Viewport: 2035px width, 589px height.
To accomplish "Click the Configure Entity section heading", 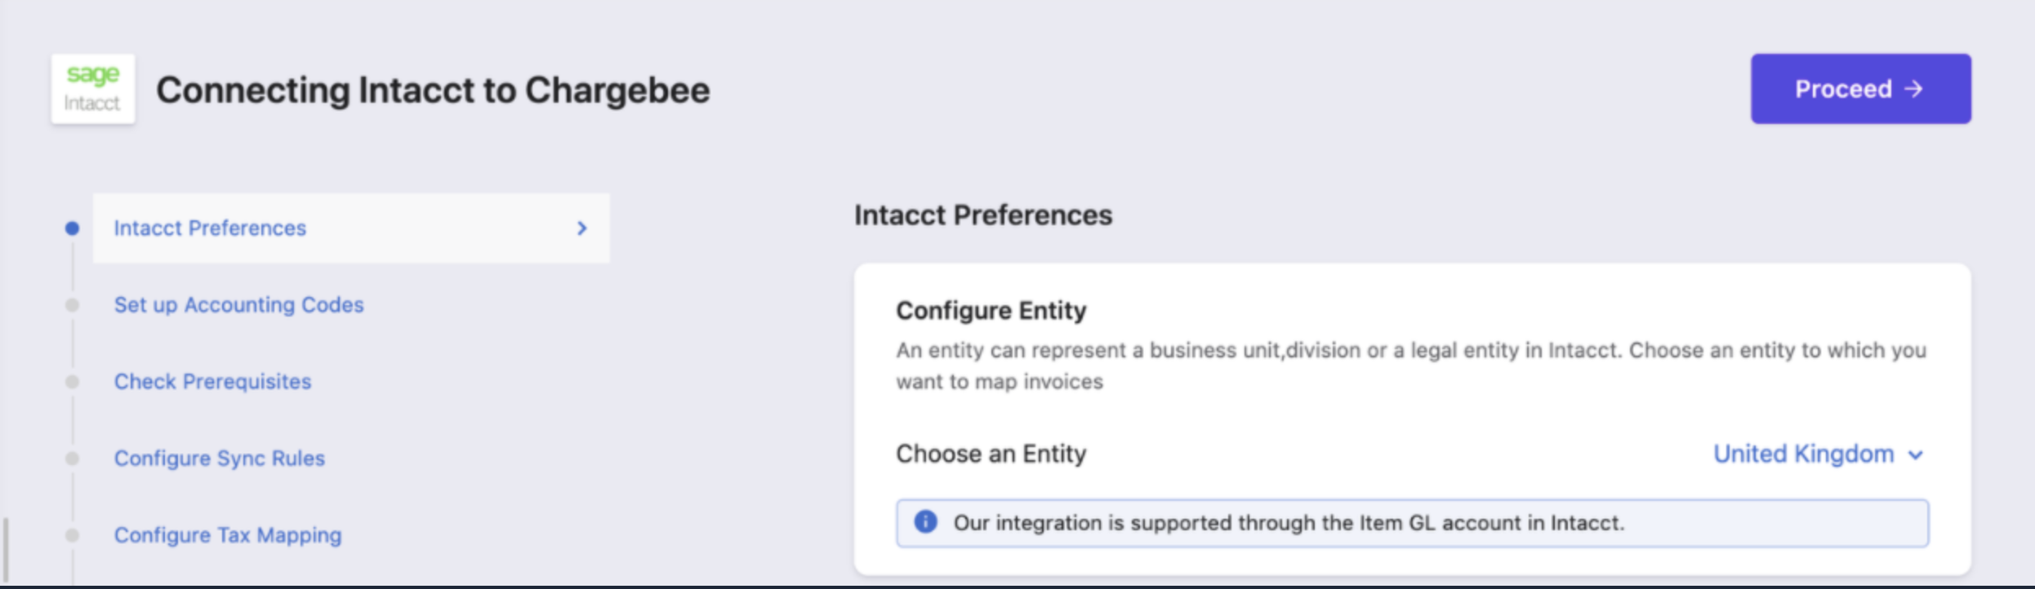I will pyautogui.click(x=991, y=311).
